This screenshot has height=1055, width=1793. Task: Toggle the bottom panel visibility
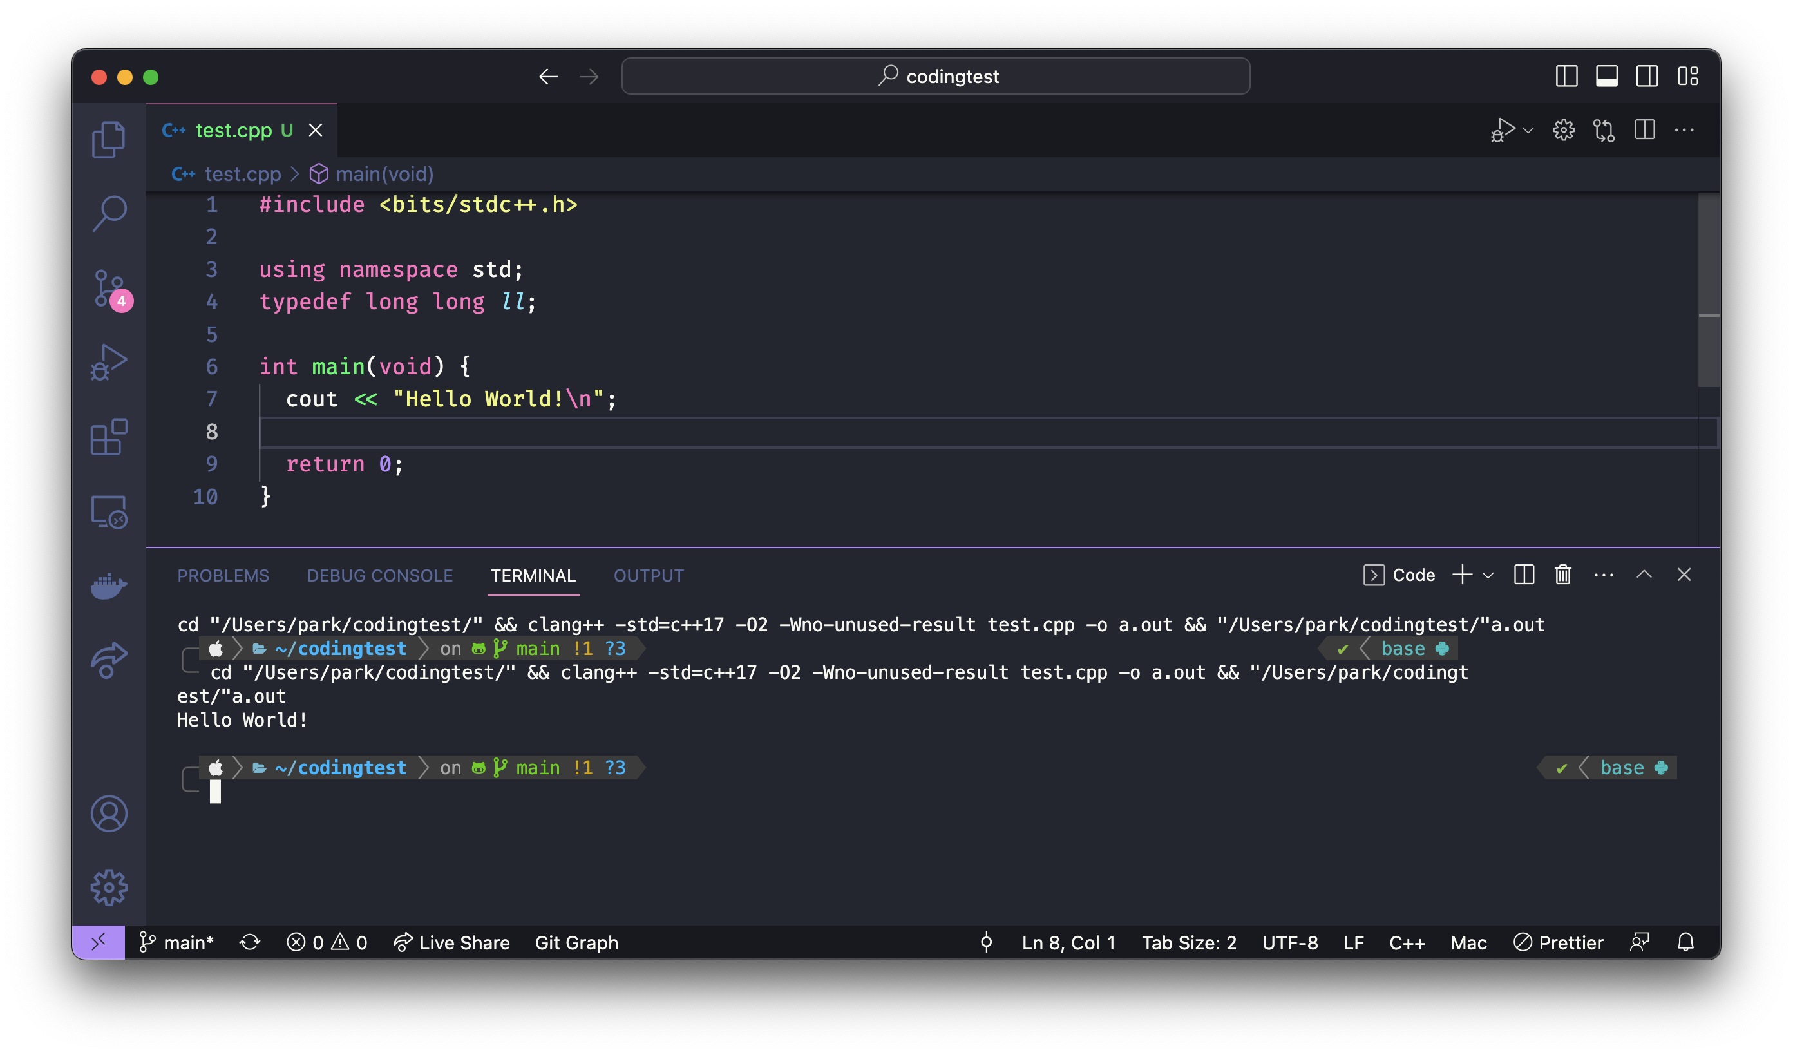tap(1606, 76)
